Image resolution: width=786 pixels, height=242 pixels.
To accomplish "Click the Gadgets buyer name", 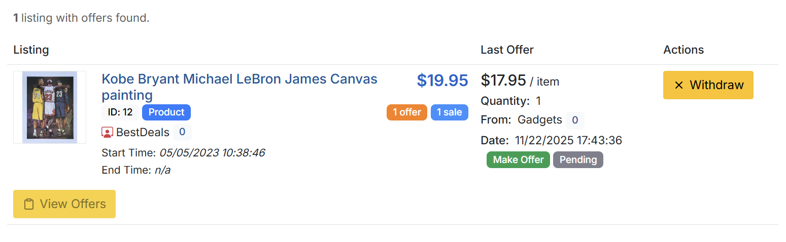I will [539, 120].
